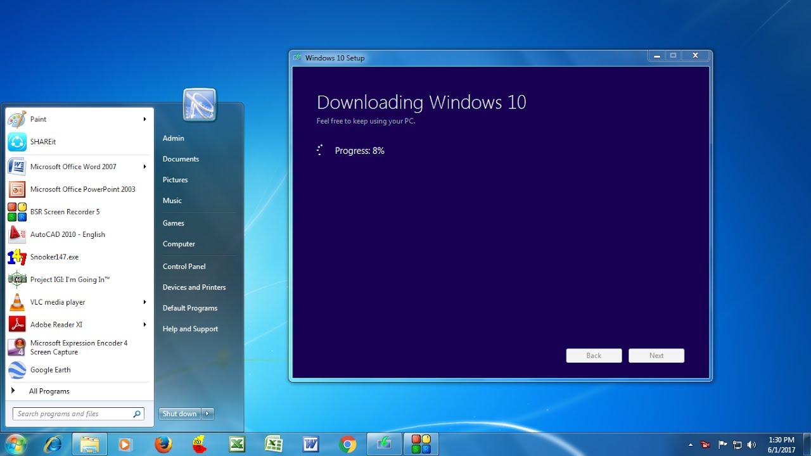Click Next in Windows 10 Setup
Viewport: 811px width, 456px height.
pyautogui.click(x=656, y=355)
